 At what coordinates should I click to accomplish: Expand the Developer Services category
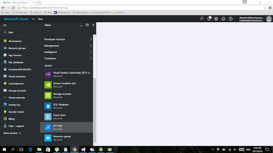tap(67, 39)
